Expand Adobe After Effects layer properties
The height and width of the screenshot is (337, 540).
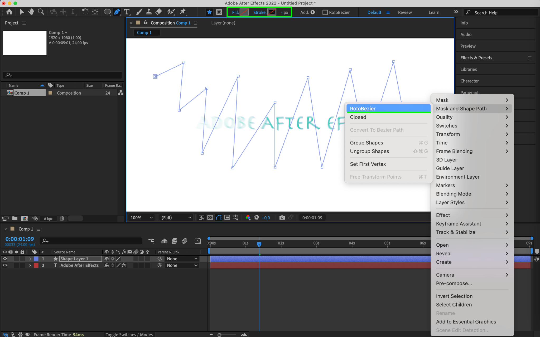tap(30, 265)
